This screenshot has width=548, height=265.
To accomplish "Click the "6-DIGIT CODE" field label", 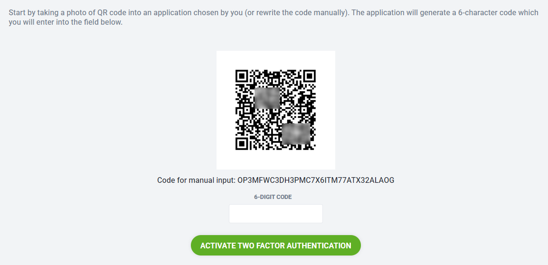I will pyautogui.click(x=273, y=197).
